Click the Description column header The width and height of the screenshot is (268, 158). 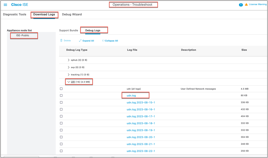click(x=189, y=50)
